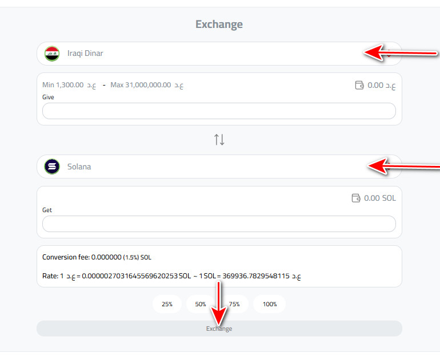This screenshot has height=357, width=440.
Task: Use the 100% amount button
Action: [269, 304]
